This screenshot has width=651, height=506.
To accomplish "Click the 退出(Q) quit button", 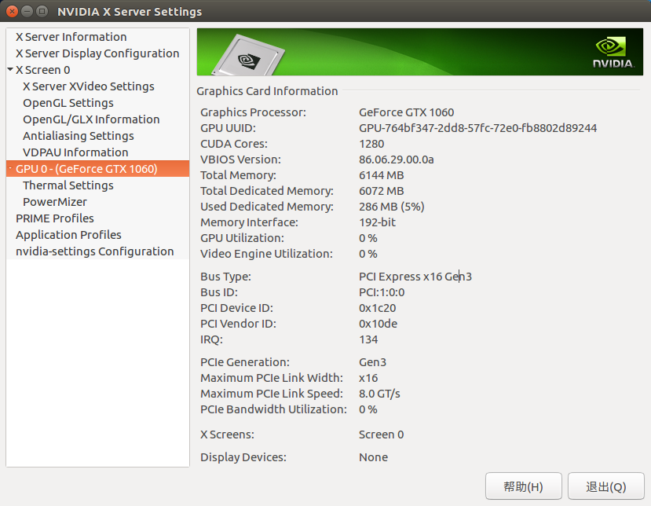I will tap(606, 486).
